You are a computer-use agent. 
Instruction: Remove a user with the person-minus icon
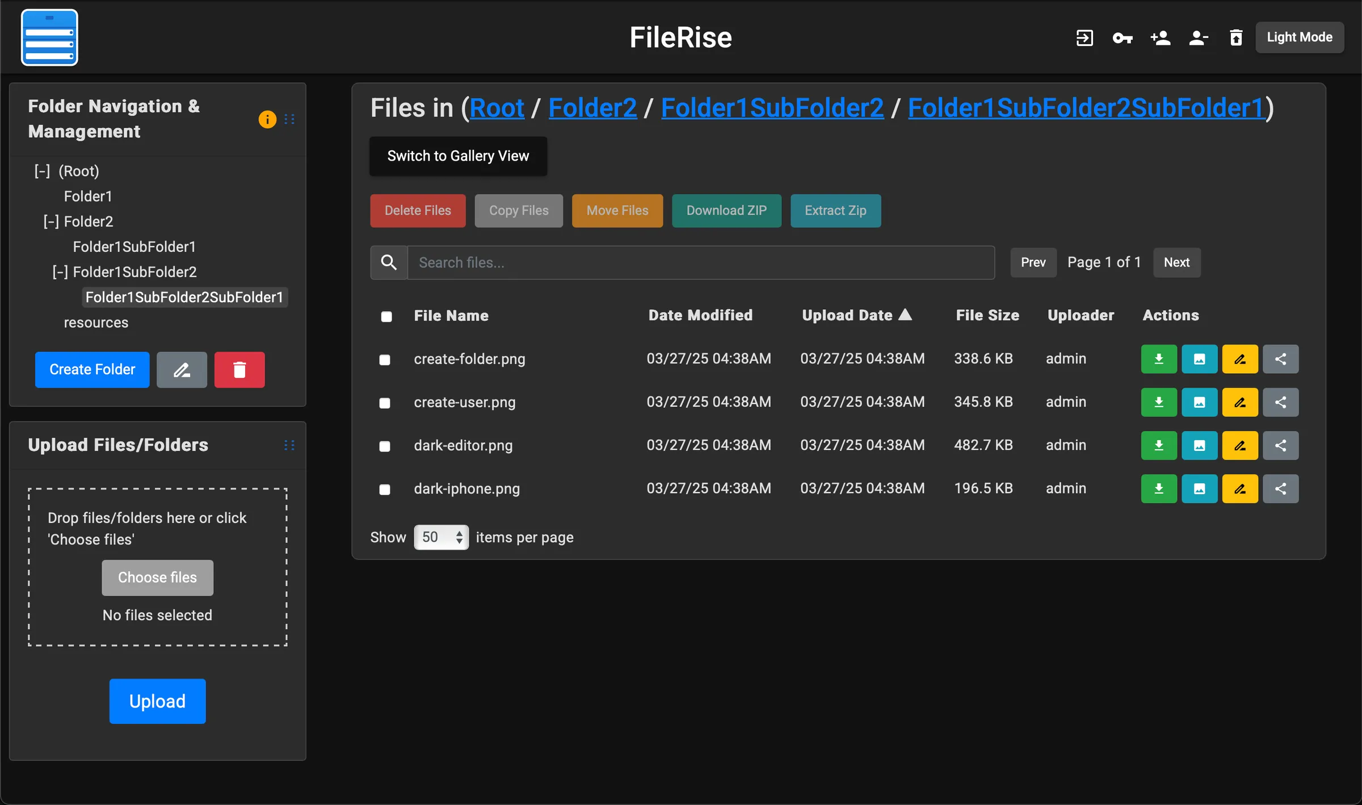1198,37
